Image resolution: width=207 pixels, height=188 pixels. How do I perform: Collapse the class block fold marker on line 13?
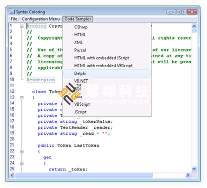pyautogui.click(x=21, y=98)
